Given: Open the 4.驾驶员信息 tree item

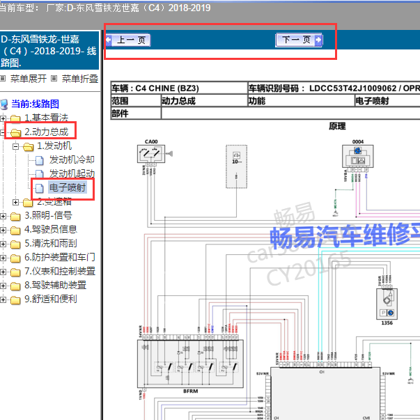Looking at the screenshot, I should tap(51, 229).
